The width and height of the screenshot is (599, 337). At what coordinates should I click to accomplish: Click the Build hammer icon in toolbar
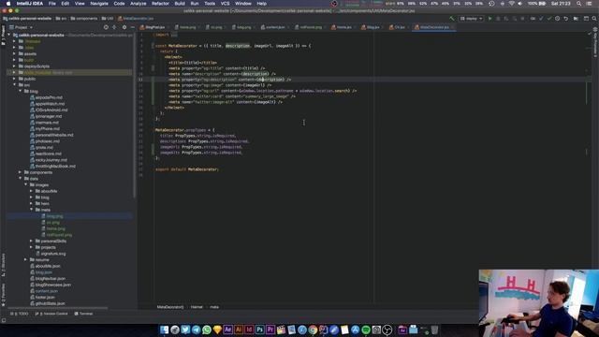click(x=452, y=19)
